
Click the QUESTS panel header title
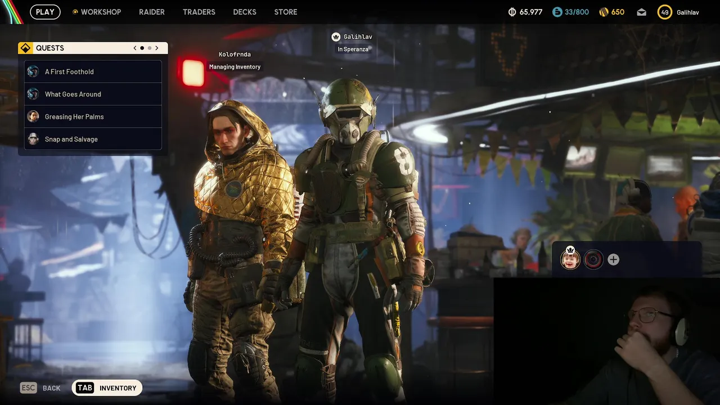click(50, 48)
